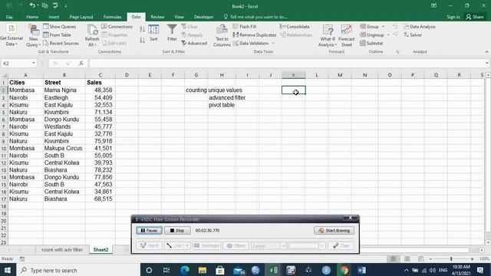
Task: Open Windows Start menu
Action: (7, 270)
